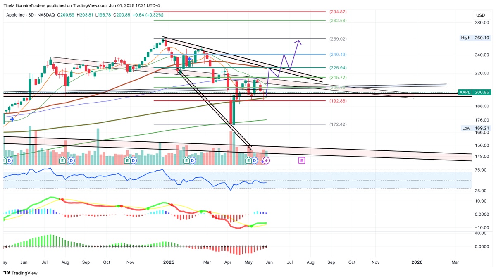Image resolution: width=496 pixels, height=279 pixels.
Task: Open the upcoming purple earnings marker
Action: [302, 160]
